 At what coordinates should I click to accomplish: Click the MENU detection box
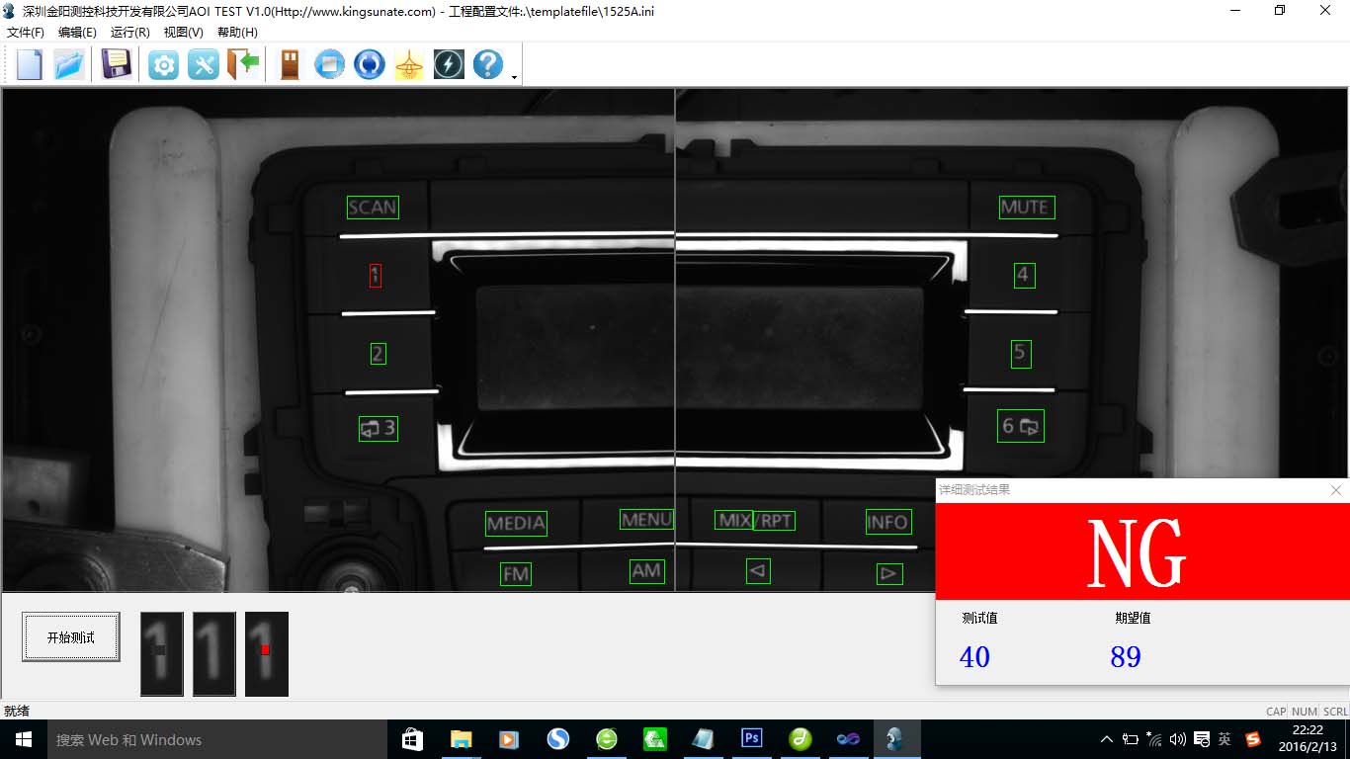[x=646, y=519]
